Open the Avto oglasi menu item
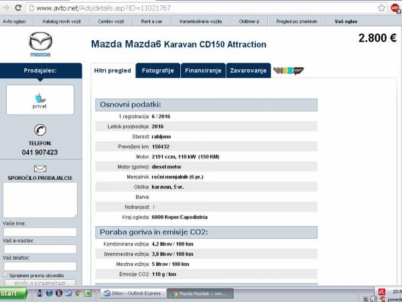The width and height of the screenshot is (402, 302). pos(14,21)
